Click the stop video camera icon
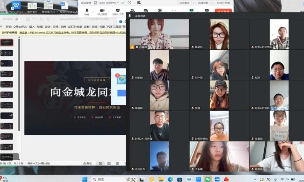The image size is (304, 182). (102, 11)
